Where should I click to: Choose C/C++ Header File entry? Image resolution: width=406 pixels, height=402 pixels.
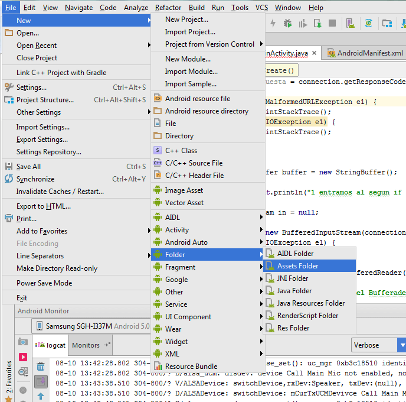click(x=208, y=175)
